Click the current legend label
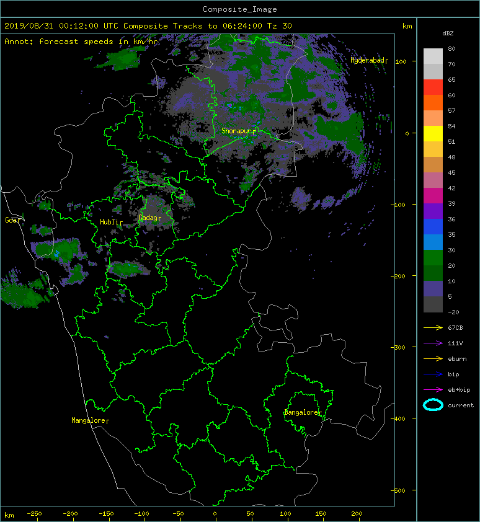 pyautogui.click(x=461, y=405)
